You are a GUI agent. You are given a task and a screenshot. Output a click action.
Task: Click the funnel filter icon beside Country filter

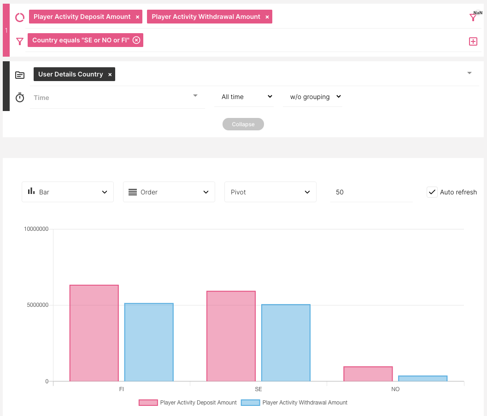coord(20,41)
